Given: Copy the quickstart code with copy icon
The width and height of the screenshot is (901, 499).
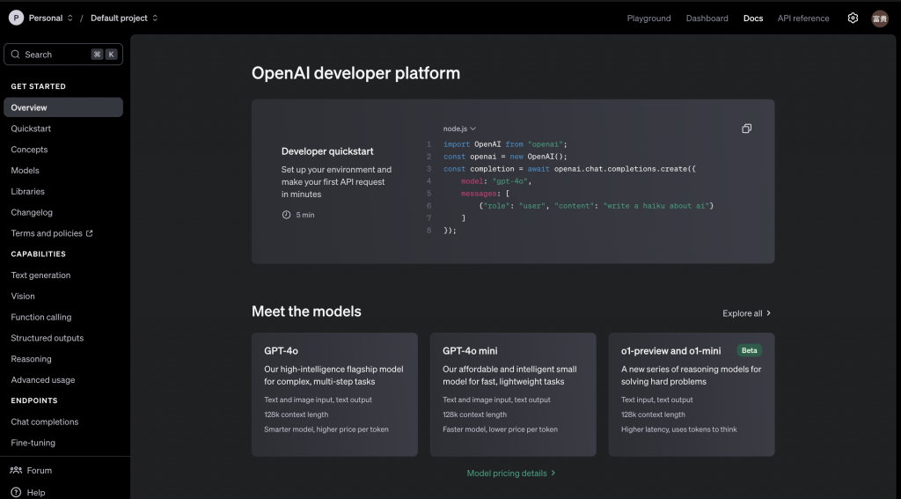Looking at the screenshot, I should click(x=746, y=128).
